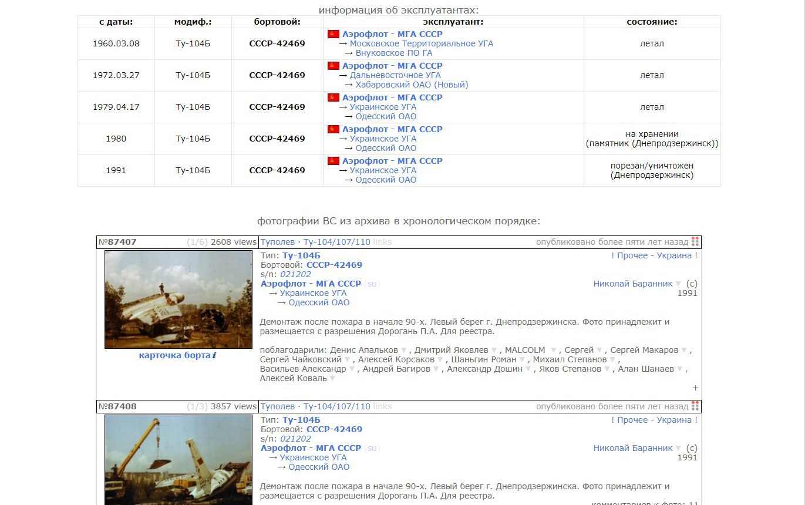Expand the plus sign under photo №87407's thanks list
Viewport: 805px width, 505px height.
coord(695,388)
